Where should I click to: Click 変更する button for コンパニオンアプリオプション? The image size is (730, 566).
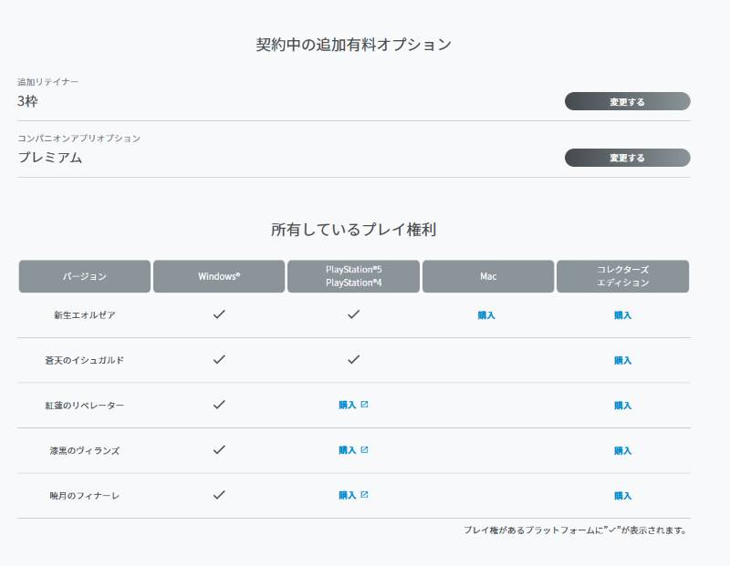627,158
